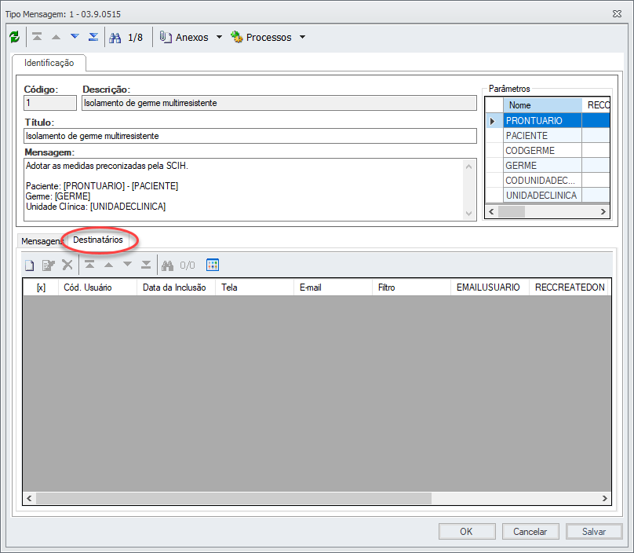634x553 pixels.
Task: Click the Processos gear icon
Action: tap(236, 37)
